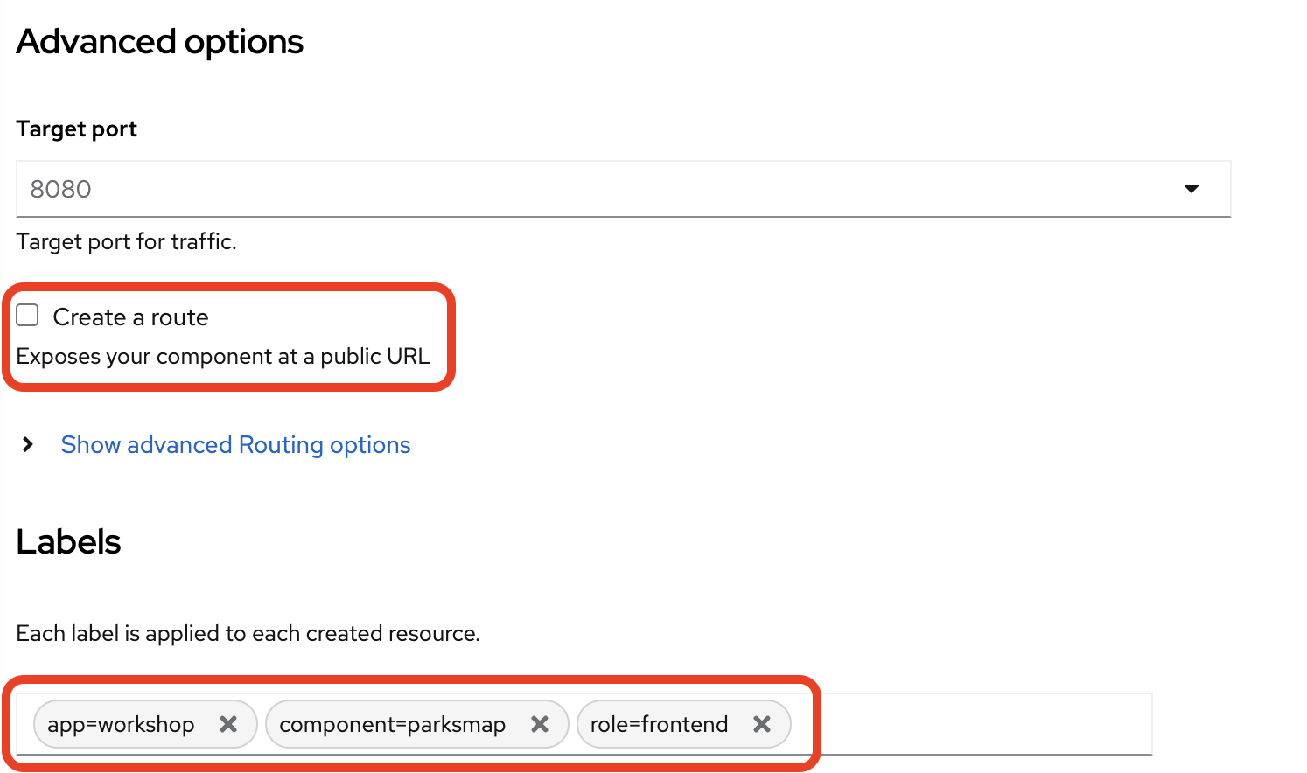Remove the app=workshop label chip

point(228,724)
